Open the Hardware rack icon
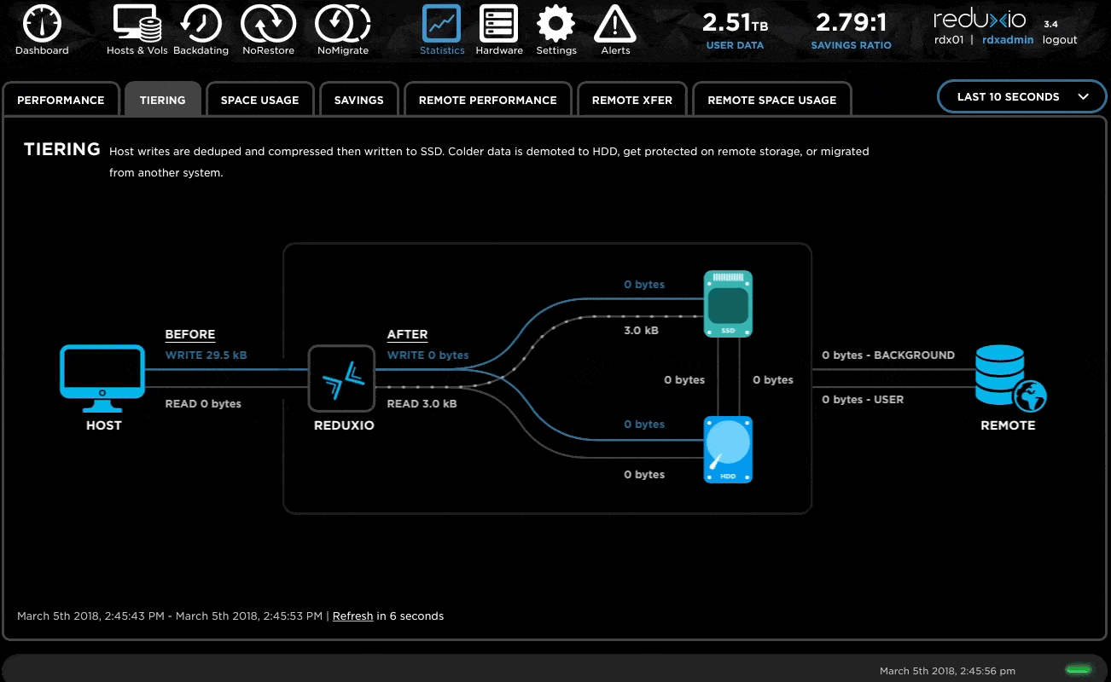 (499, 24)
